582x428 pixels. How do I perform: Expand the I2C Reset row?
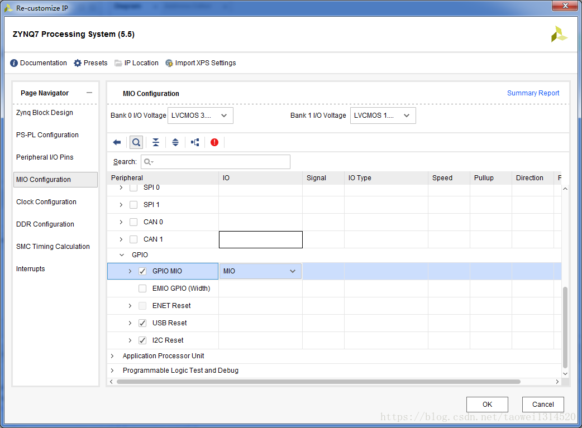pos(130,340)
